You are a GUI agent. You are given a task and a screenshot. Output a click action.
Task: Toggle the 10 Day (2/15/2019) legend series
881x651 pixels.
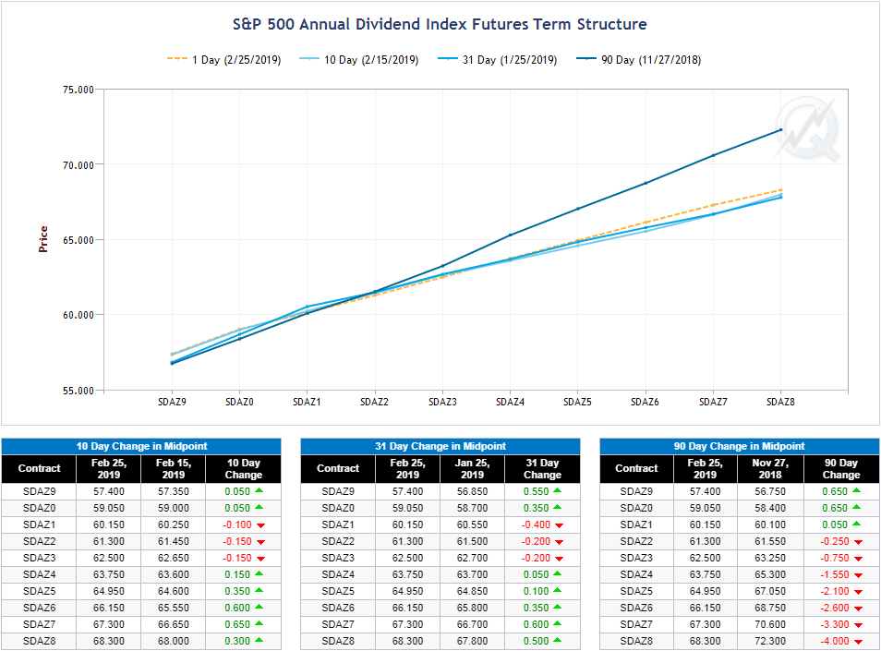coord(371,60)
